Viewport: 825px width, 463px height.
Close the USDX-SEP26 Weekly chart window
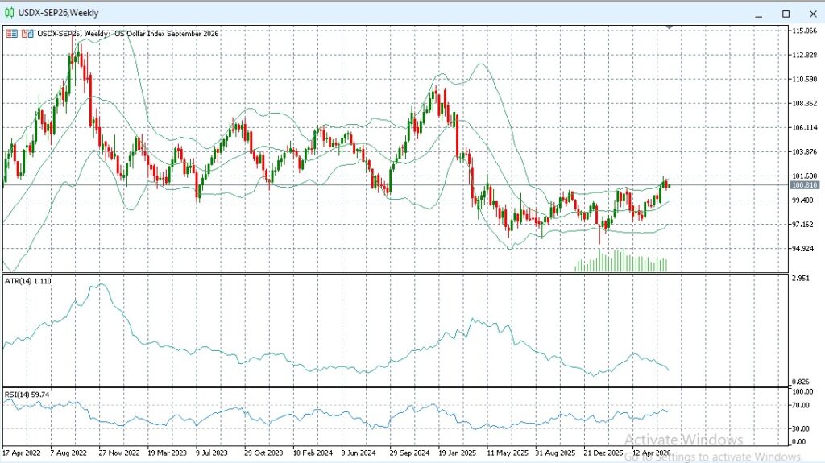tap(812, 14)
